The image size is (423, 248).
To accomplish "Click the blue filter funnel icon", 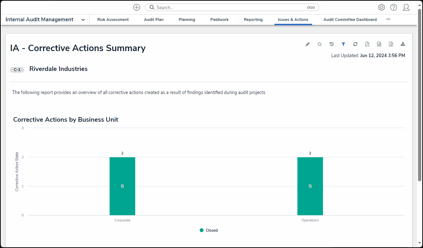I will (343, 44).
